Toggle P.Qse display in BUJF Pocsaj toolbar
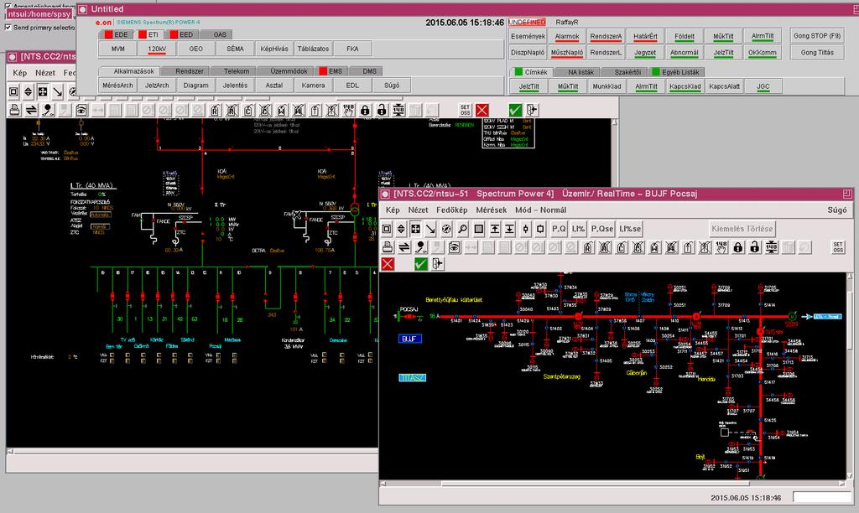 click(602, 229)
